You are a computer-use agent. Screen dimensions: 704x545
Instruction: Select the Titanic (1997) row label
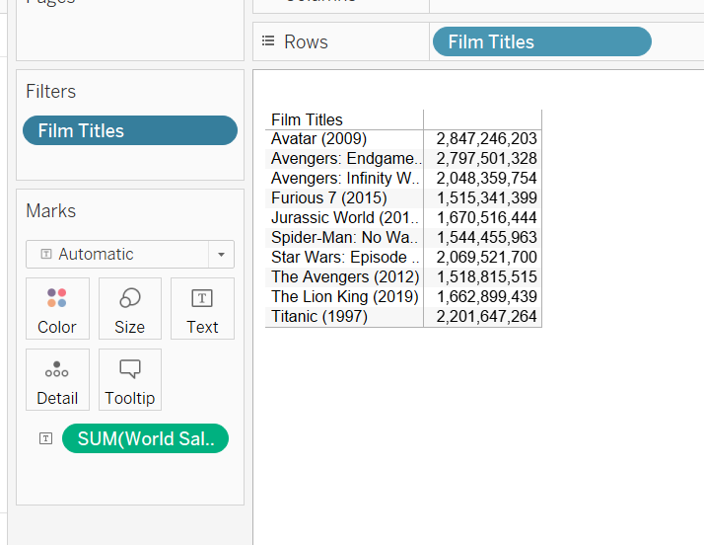(319, 317)
